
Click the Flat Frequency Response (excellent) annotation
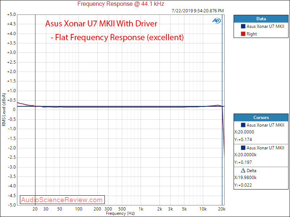pos(117,37)
